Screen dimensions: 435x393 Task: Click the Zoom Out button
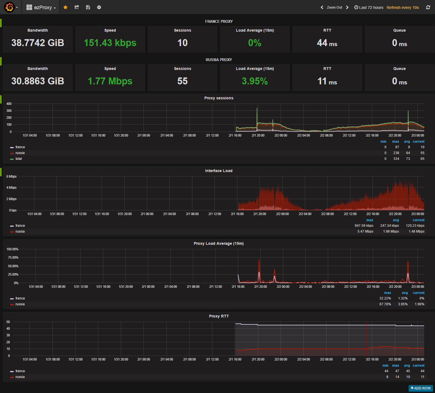coord(335,7)
